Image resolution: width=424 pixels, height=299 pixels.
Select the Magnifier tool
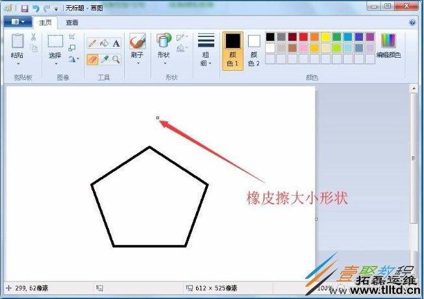pos(116,60)
